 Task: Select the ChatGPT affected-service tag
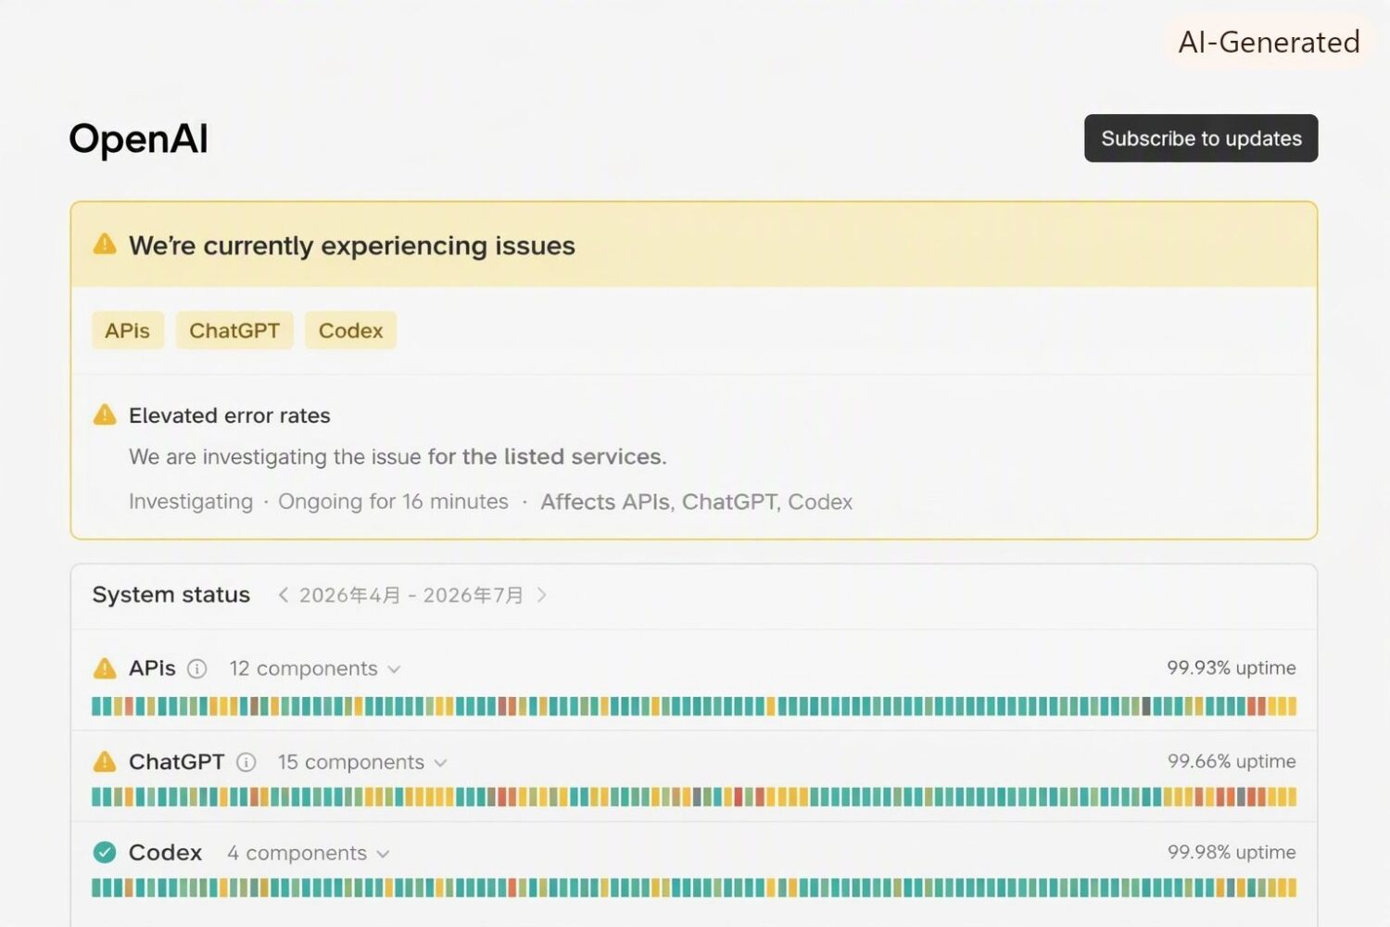tap(234, 331)
